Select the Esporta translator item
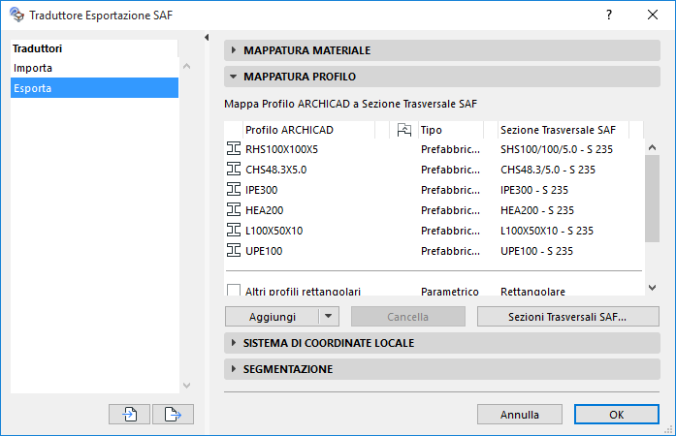Screen dimensions: 676x436 point(94,88)
